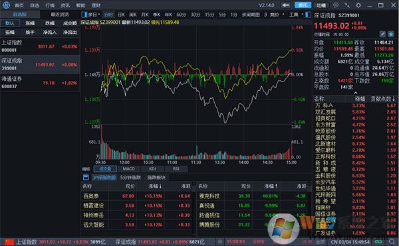Viewport: 399px width, 246px height.
Task: Select the MACD indicator tab
Action: point(129,168)
